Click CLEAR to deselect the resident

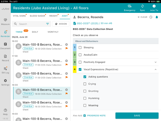(x=142, y=17)
